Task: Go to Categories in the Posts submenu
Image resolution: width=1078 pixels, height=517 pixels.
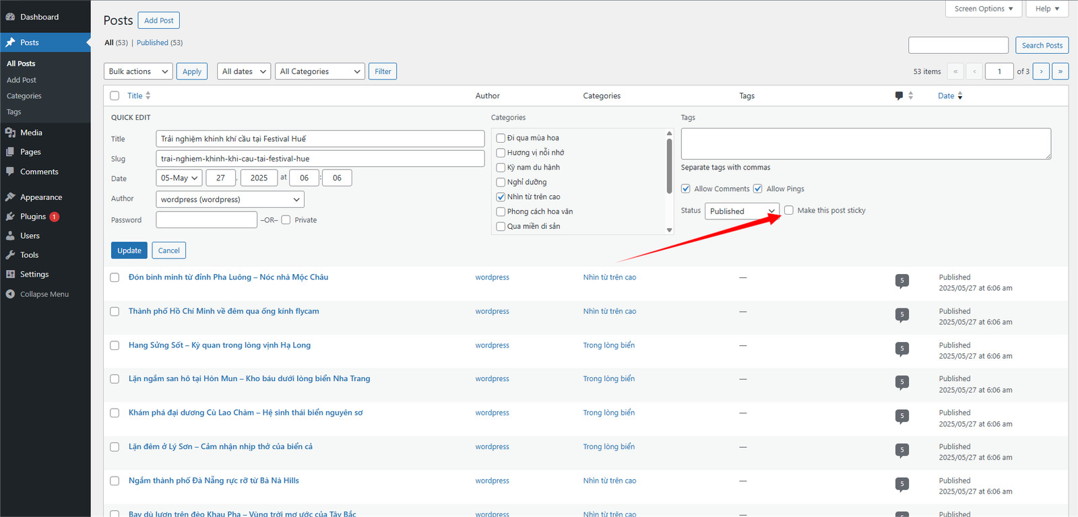Action: click(x=24, y=96)
